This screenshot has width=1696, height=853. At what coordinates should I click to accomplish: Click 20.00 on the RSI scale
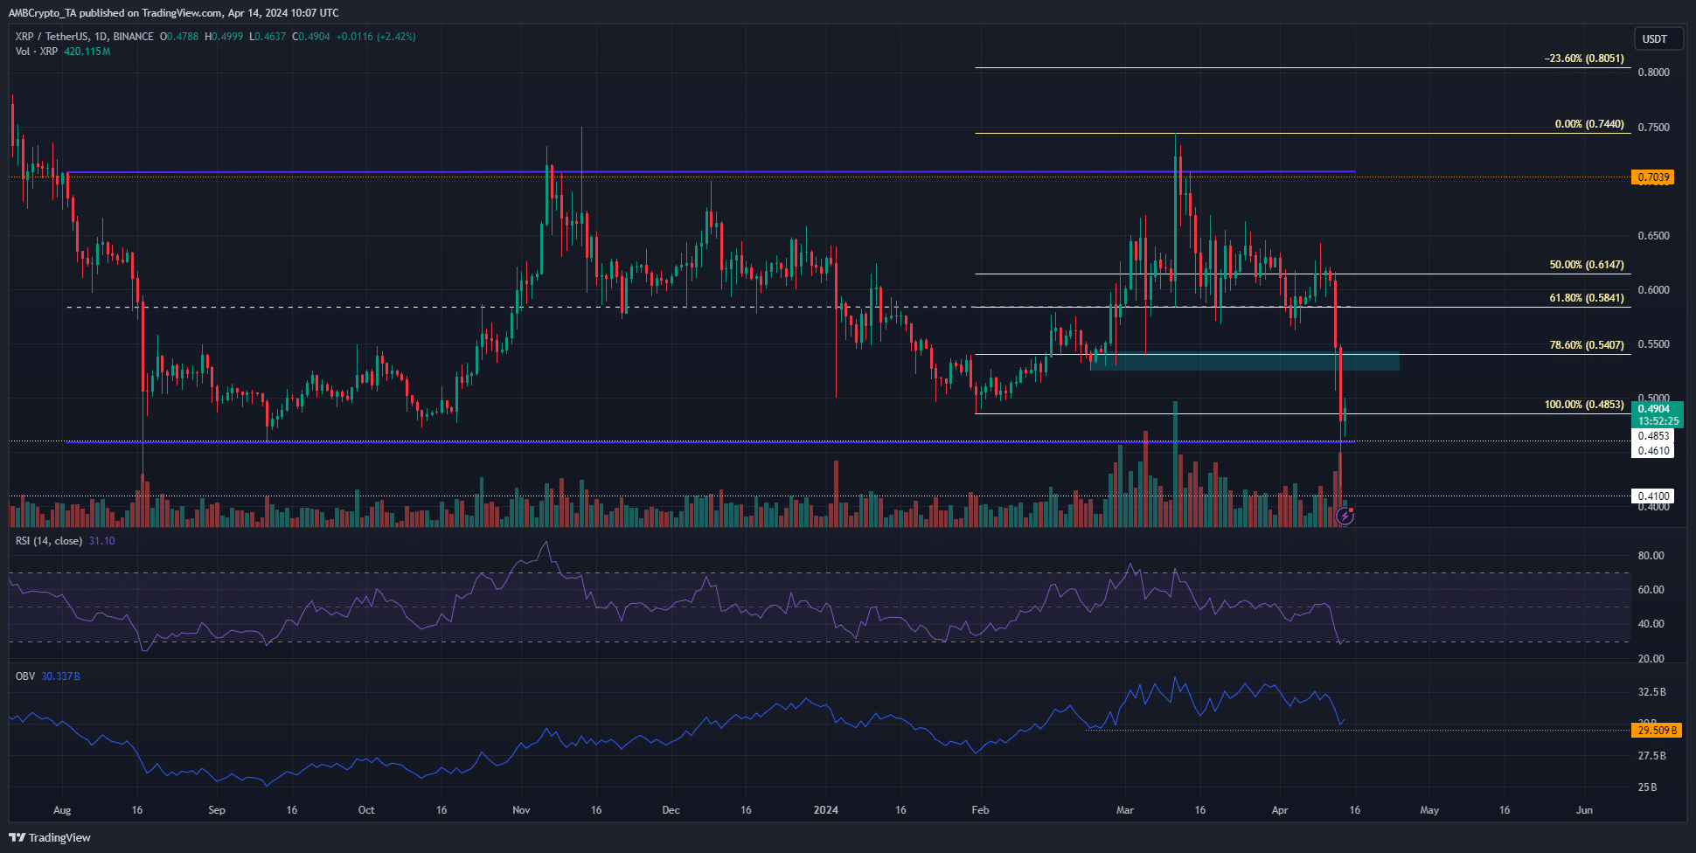click(x=1651, y=659)
